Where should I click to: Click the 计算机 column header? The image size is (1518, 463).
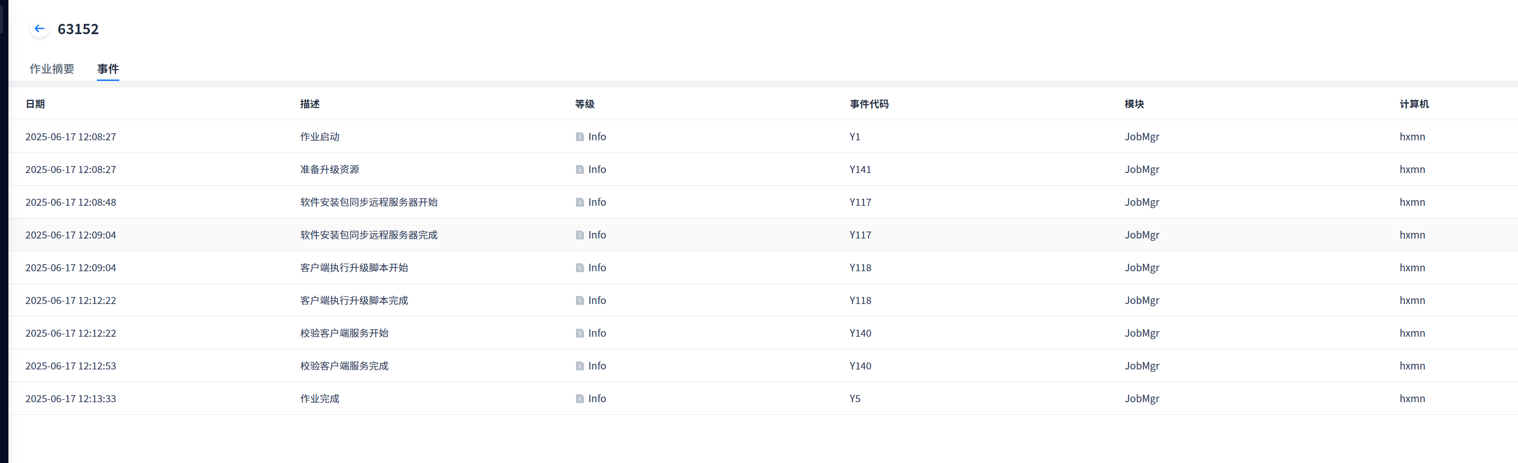[1414, 104]
